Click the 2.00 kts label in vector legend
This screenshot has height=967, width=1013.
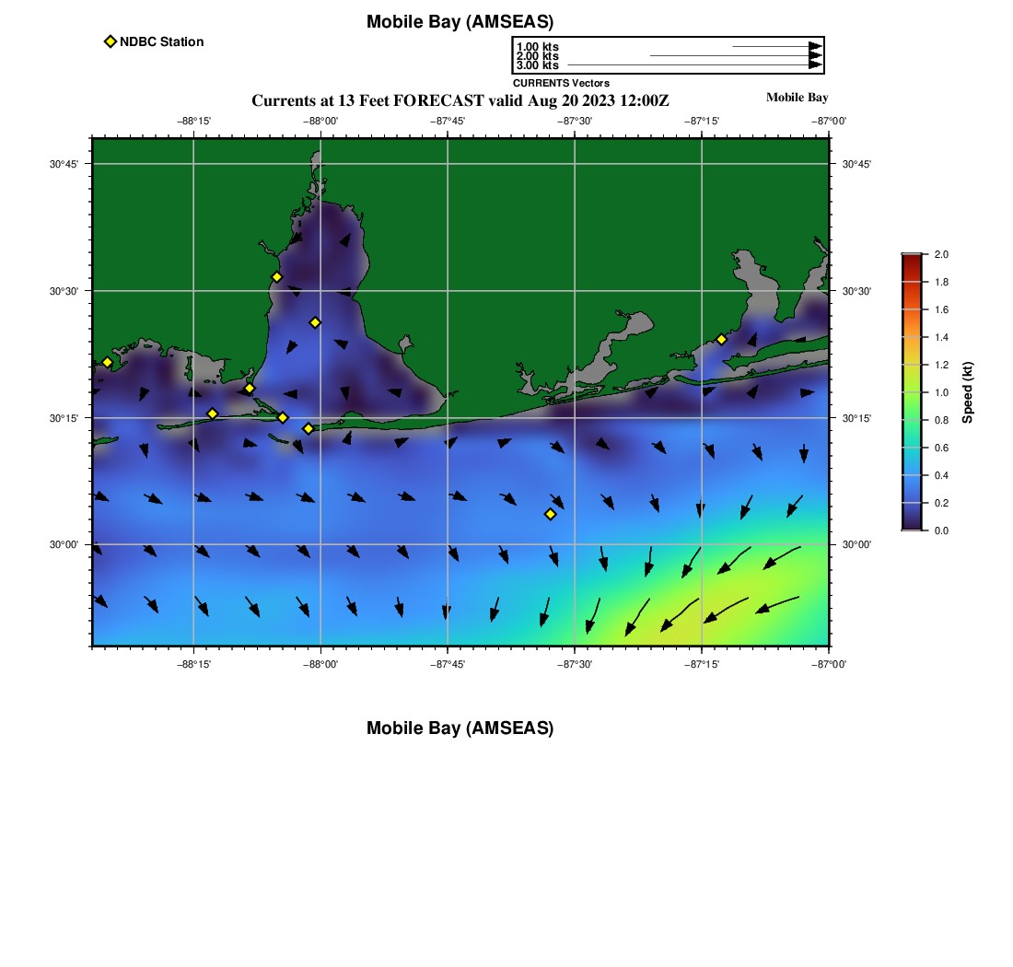point(537,56)
